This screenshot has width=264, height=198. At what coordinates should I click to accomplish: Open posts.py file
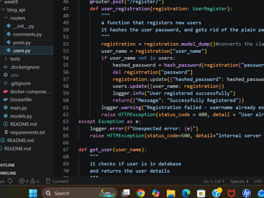[22, 43]
